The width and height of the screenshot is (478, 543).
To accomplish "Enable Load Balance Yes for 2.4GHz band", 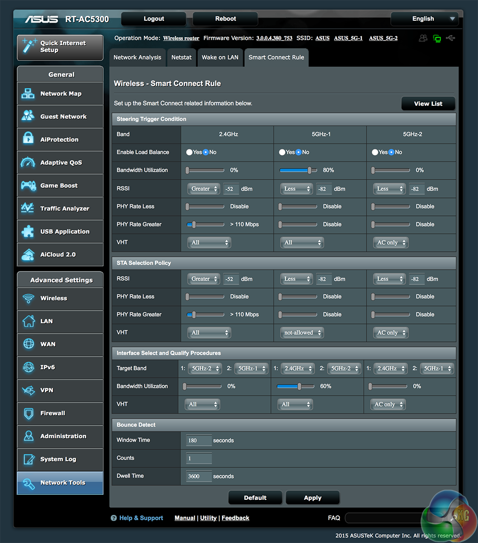I will [x=189, y=152].
